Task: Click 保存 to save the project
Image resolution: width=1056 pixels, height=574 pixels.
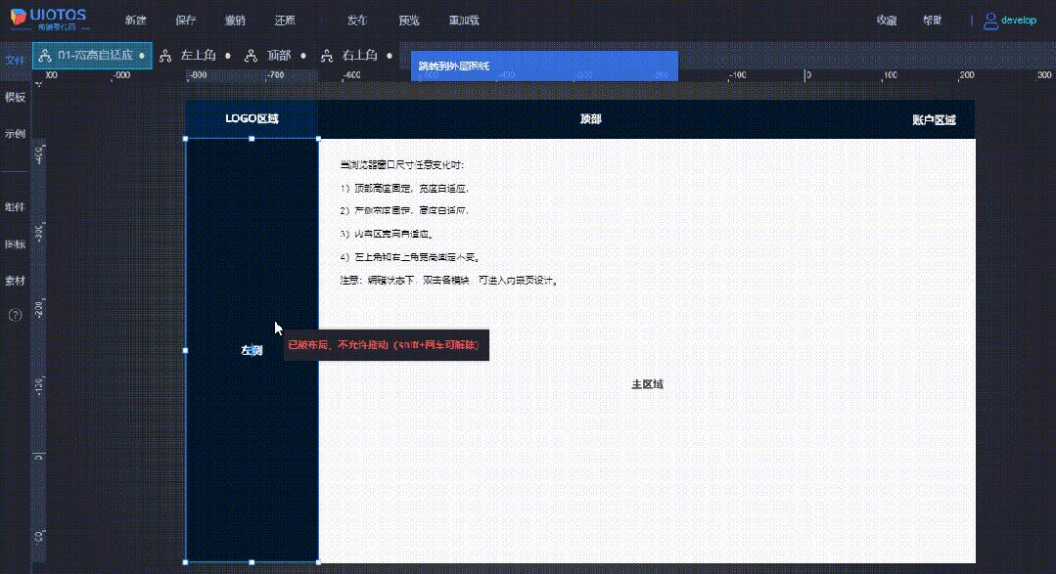Action: 185,19
